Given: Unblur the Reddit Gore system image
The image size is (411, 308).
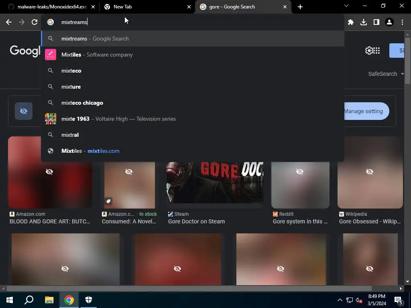Looking at the screenshot, I should [299, 172].
